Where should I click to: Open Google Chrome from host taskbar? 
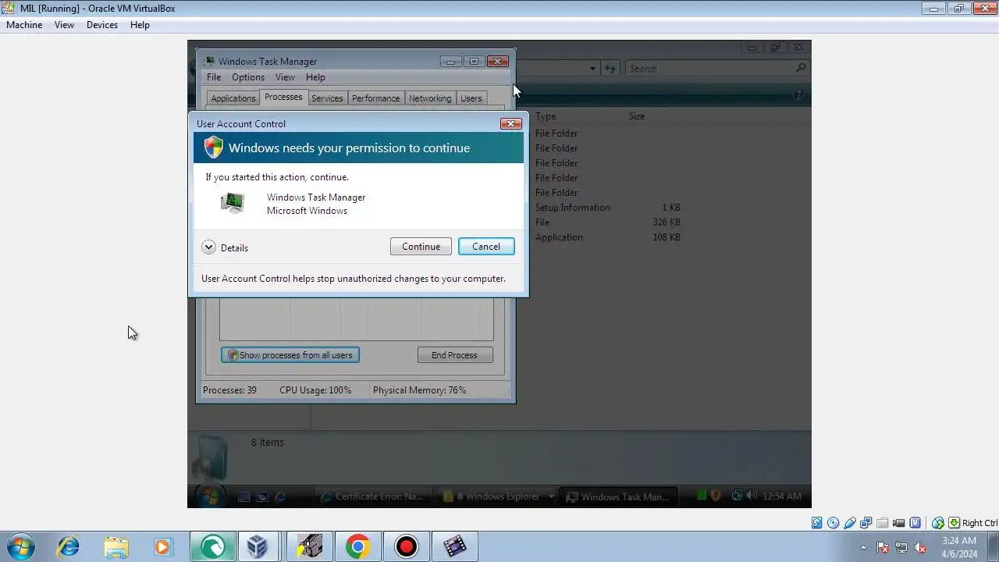[357, 546]
